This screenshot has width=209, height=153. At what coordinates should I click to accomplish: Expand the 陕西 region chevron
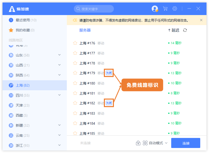pyautogui.click(x=60, y=75)
